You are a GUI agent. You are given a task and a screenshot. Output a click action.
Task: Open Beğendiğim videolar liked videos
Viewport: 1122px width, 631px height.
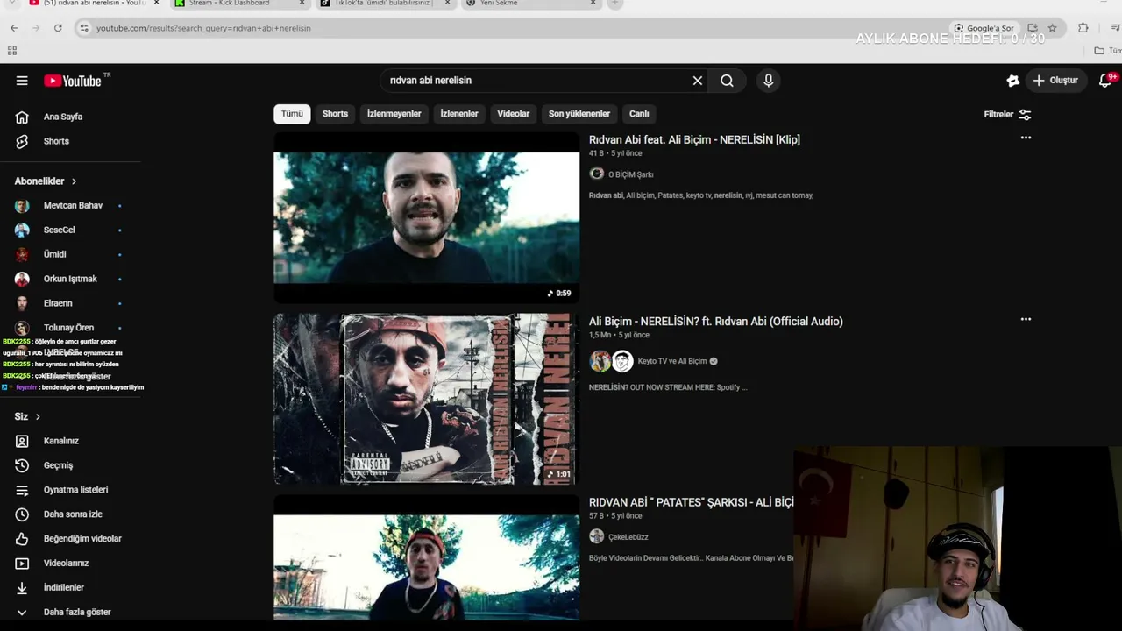(x=82, y=539)
